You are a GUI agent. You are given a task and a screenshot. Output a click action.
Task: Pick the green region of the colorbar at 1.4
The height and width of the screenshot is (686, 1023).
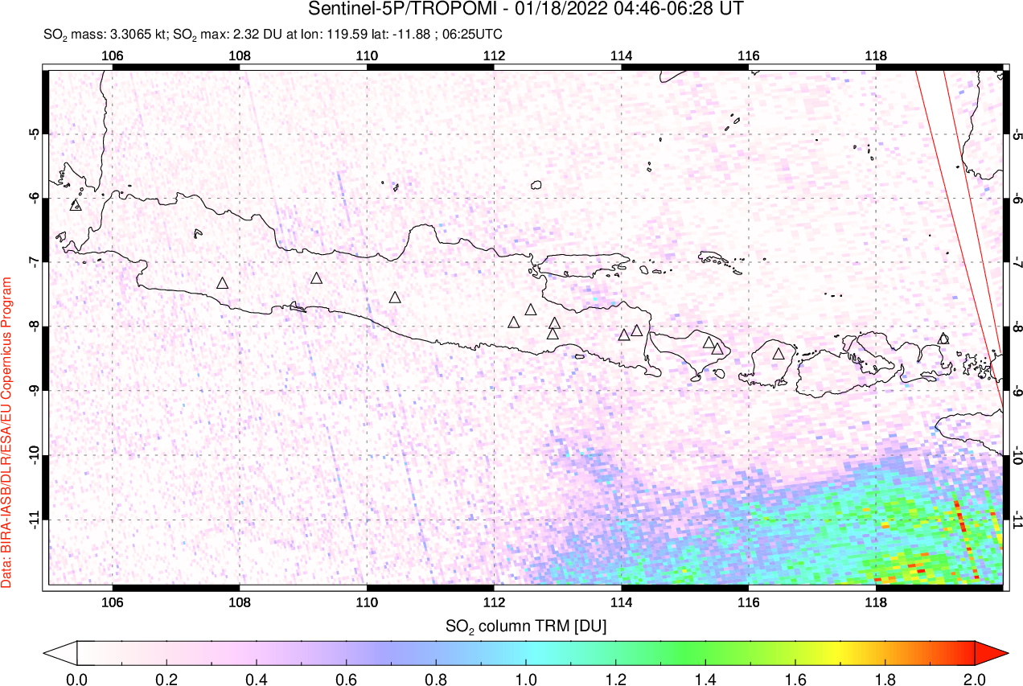tap(705, 652)
